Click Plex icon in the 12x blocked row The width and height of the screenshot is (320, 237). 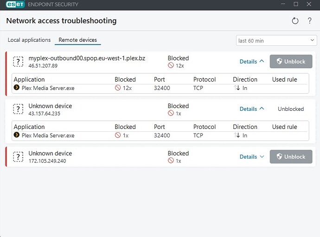pyautogui.click(x=16, y=88)
